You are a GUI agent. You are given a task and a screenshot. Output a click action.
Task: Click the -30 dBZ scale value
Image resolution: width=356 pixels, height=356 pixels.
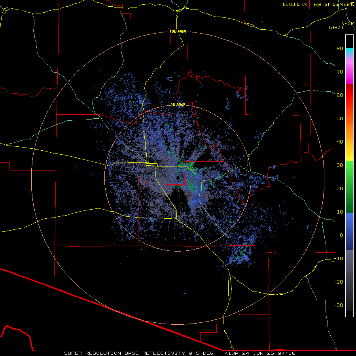pos(338,305)
